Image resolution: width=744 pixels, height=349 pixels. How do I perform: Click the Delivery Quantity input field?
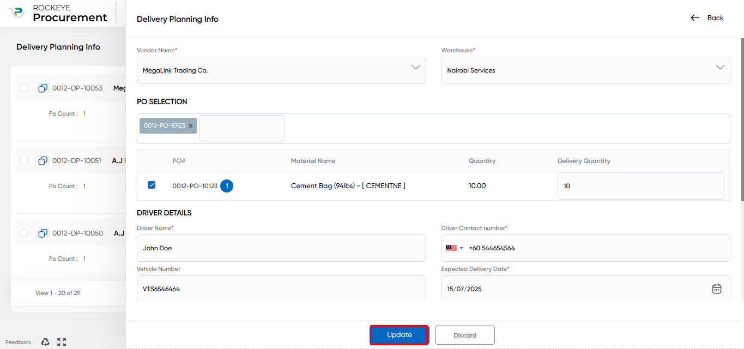[x=641, y=186]
